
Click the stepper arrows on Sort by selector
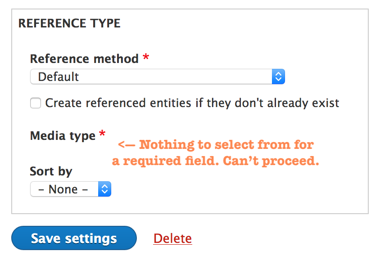104,189
